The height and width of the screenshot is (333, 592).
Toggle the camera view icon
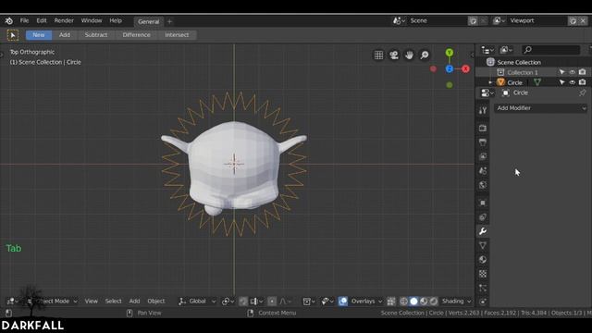(x=394, y=55)
